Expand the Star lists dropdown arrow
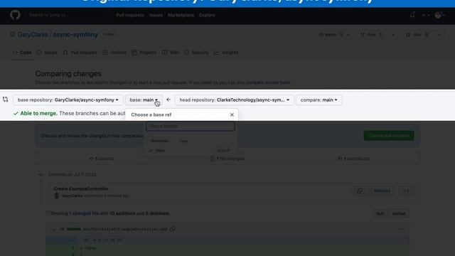This screenshot has height=256, width=455. point(439,35)
